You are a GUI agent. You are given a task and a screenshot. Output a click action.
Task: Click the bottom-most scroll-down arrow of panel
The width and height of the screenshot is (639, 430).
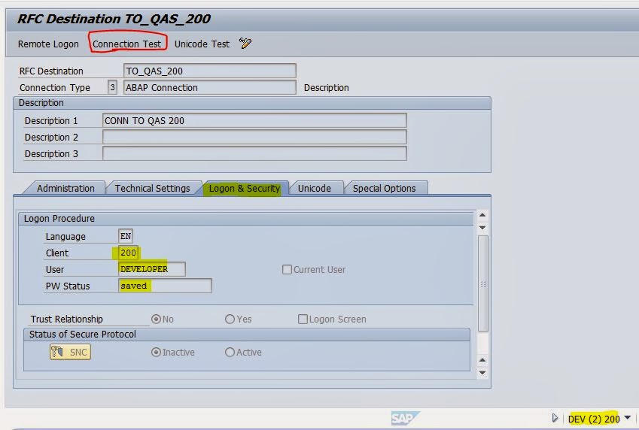coord(482,373)
